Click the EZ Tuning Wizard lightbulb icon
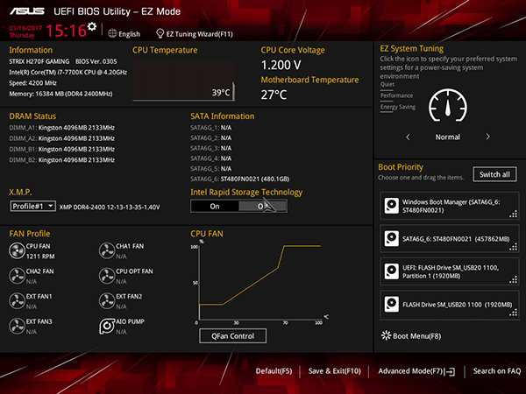The image size is (526, 394). (x=160, y=33)
